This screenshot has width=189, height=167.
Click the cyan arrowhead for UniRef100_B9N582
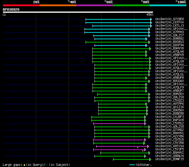point(146,39)
